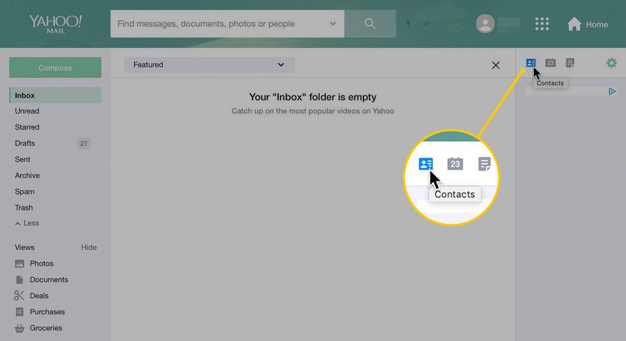Open the Drafts folder

25,143
